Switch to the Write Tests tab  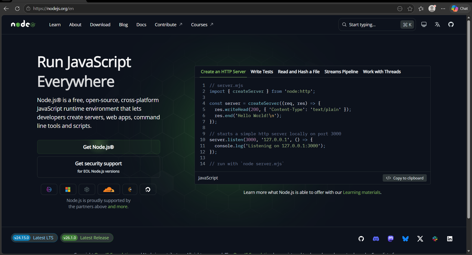(262, 72)
